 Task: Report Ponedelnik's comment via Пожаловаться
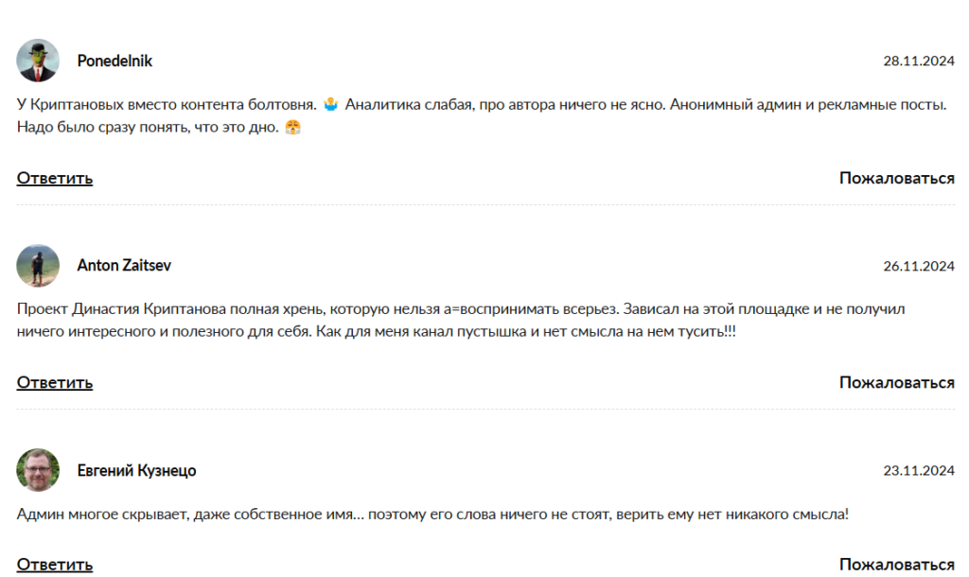[x=896, y=178]
